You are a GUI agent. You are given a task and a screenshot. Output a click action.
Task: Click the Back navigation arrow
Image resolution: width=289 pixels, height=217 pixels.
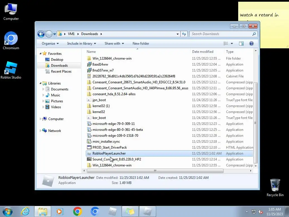click(41, 34)
